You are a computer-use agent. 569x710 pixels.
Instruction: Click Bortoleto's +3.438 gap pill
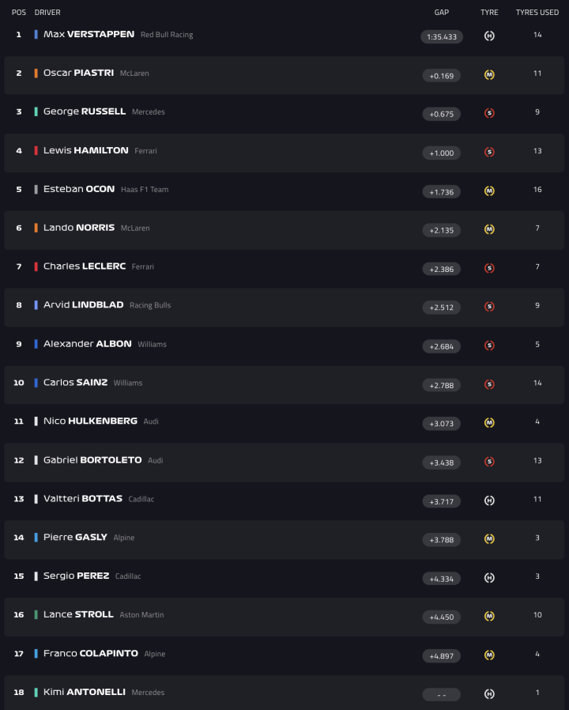click(441, 462)
